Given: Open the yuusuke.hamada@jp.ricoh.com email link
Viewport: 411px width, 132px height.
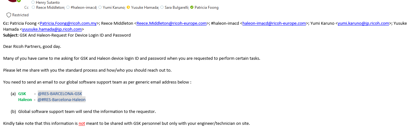Looking at the screenshot, I should coord(52,29).
